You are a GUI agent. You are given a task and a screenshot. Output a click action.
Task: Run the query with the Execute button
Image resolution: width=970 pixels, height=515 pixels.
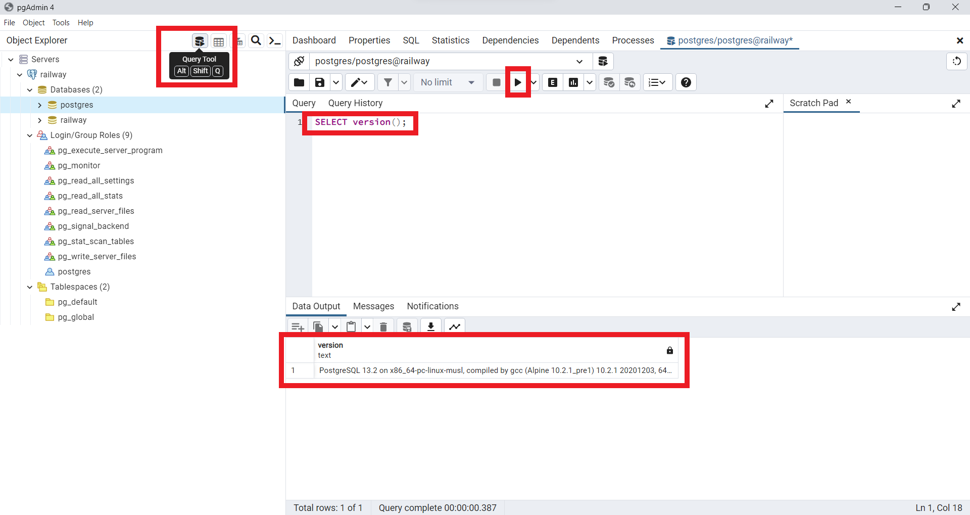pos(518,82)
